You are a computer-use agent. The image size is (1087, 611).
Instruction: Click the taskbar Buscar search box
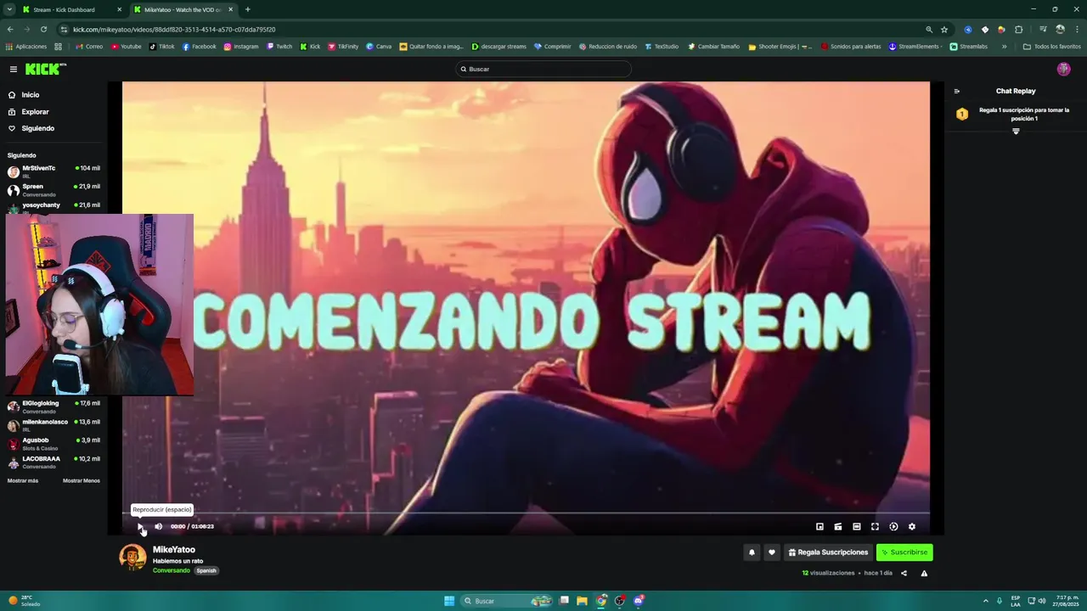pyautogui.click(x=508, y=601)
